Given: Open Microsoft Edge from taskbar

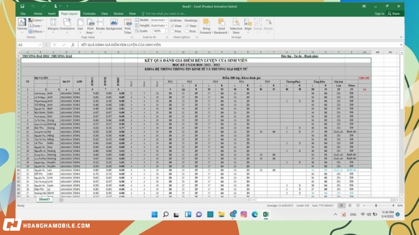Looking at the screenshot, I should (x=255, y=215).
